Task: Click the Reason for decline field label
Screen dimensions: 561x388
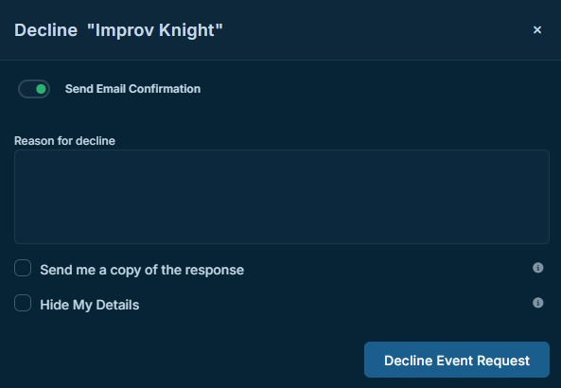Action: (64, 141)
